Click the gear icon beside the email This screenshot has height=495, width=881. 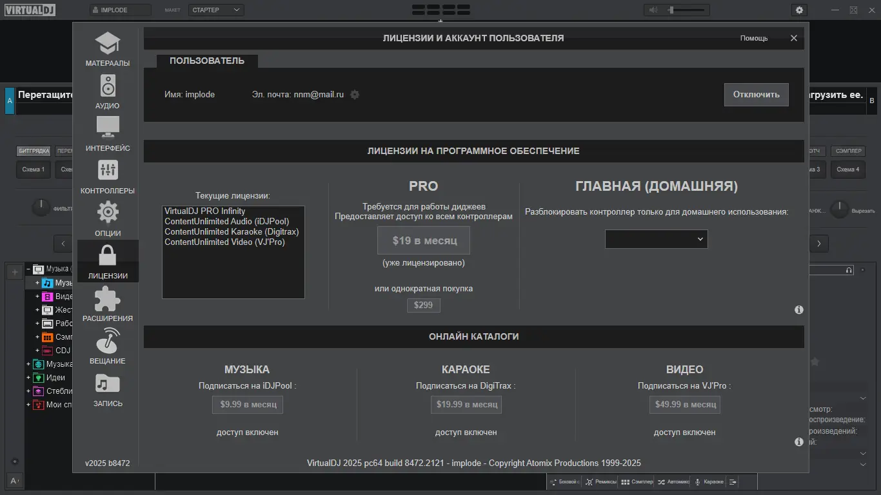(x=355, y=95)
